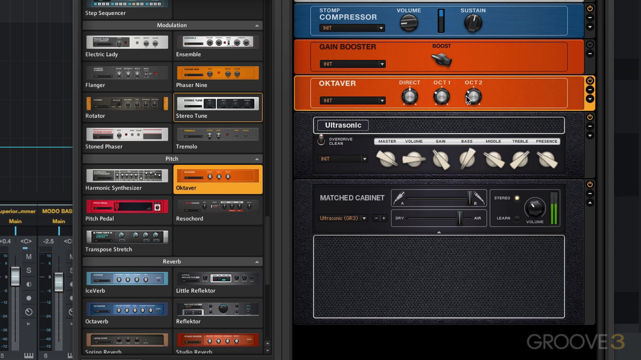Viewport: 641px width, 360px height.
Task: Click next cabinet plus button
Action: coord(383,218)
